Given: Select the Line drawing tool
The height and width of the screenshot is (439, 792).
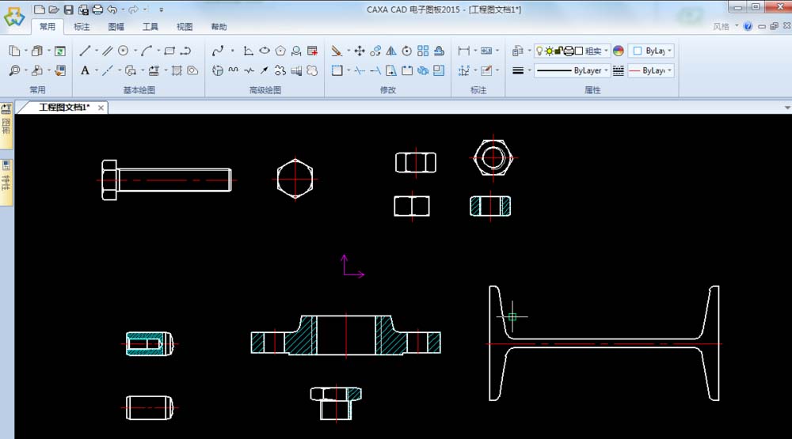Looking at the screenshot, I should point(85,51).
